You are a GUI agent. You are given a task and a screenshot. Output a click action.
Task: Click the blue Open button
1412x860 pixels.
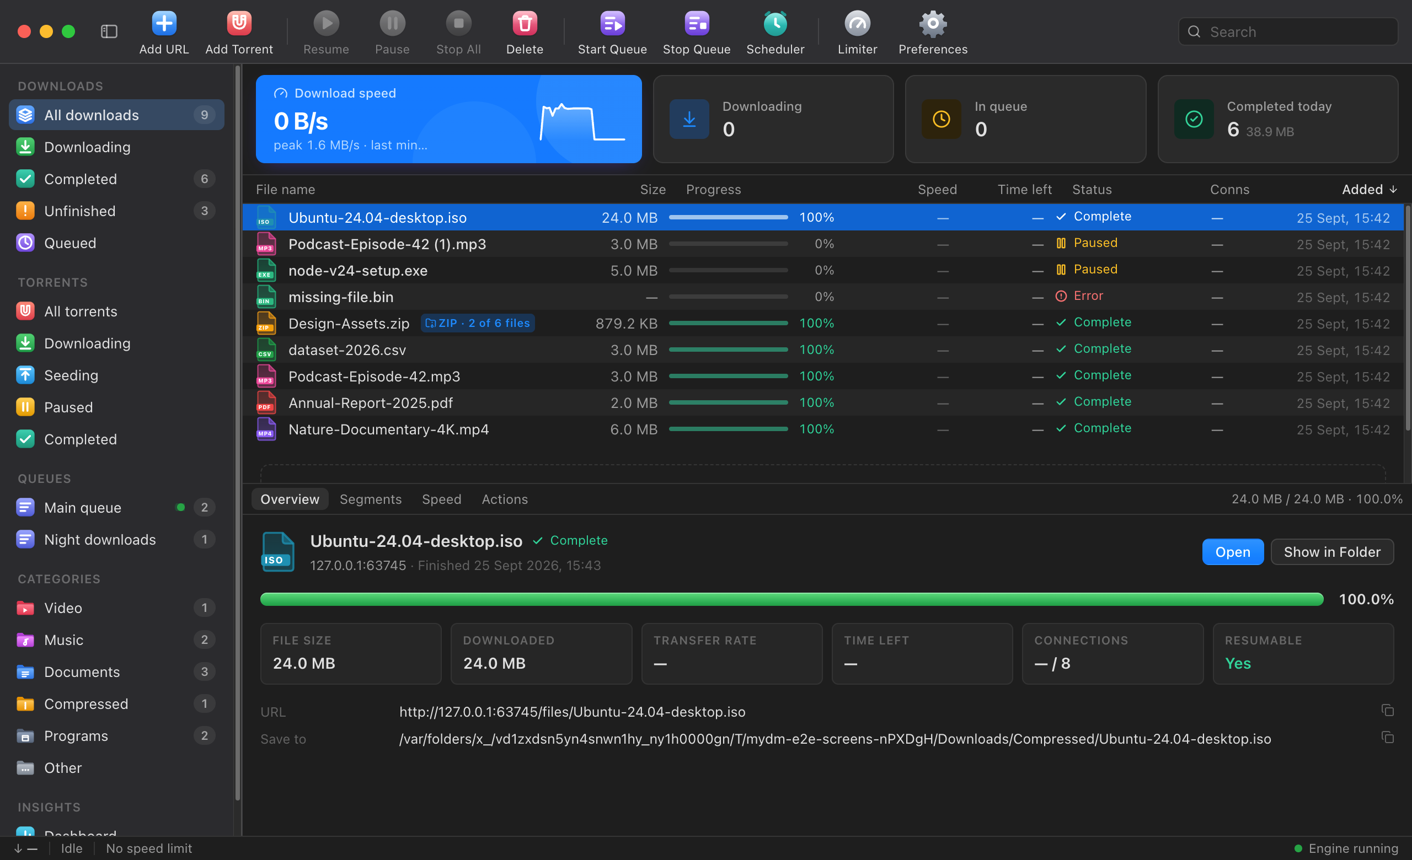point(1232,552)
